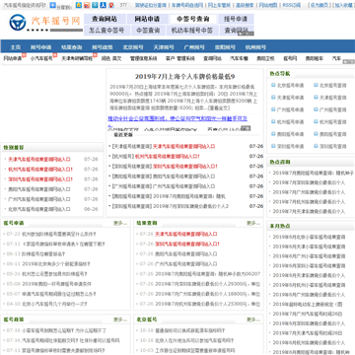Open 主页 in the blue navigation bar
Viewport: 355px width, 355px height.
[16, 47]
